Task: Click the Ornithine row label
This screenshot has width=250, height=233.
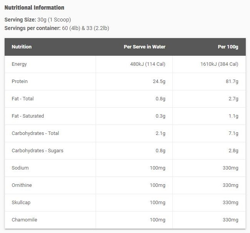Action: point(22,185)
